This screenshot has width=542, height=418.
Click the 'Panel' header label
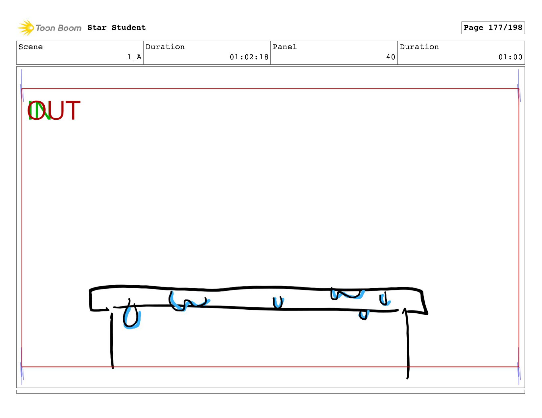(285, 47)
